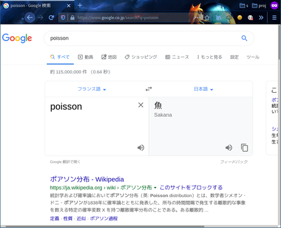Open the source language フランス語 dropdown

92,89
